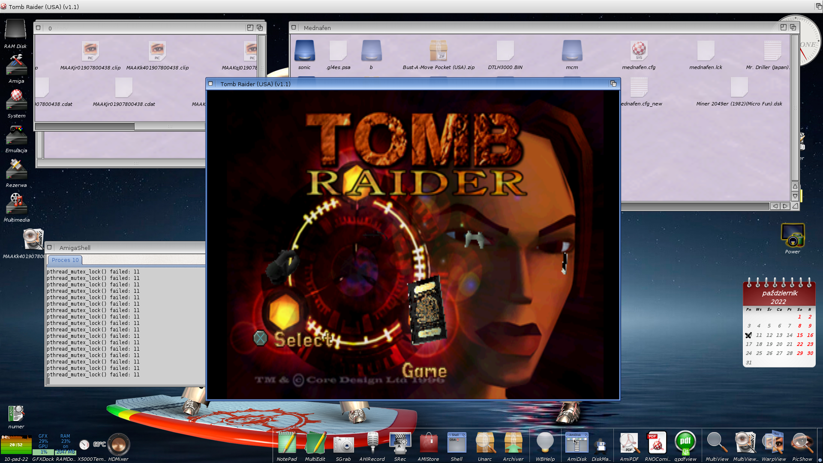The image size is (823, 463).
Task: Open AHIRecord microphone icon
Action: click(x=372, y=446)
